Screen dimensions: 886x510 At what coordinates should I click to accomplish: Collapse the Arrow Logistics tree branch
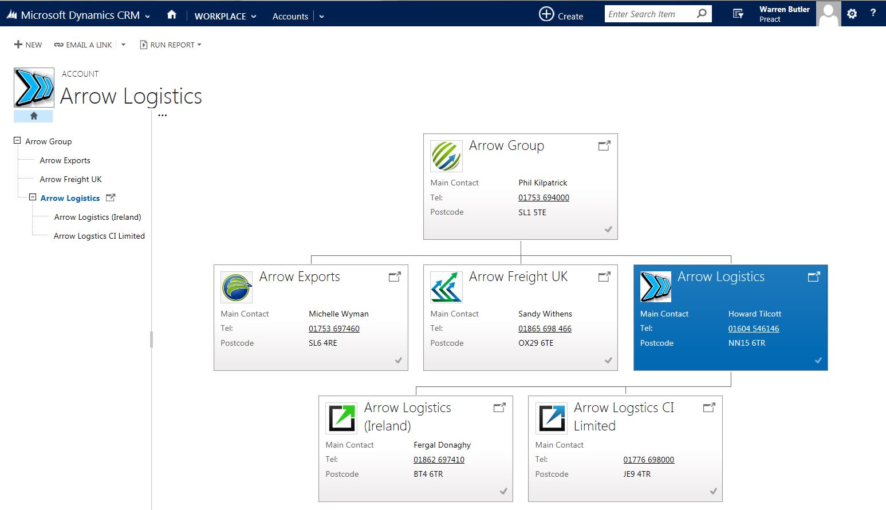pyautogui.click(x=33, y=197)
